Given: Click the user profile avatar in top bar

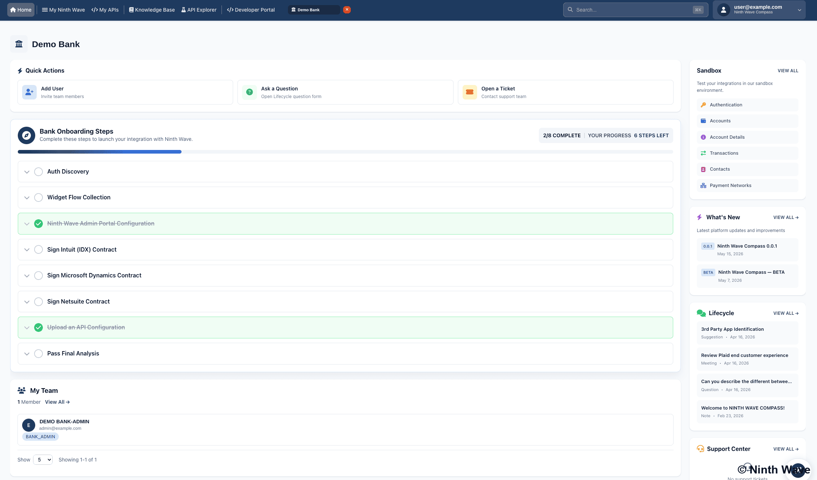Looking at the screenshot, I should point(723,10).
